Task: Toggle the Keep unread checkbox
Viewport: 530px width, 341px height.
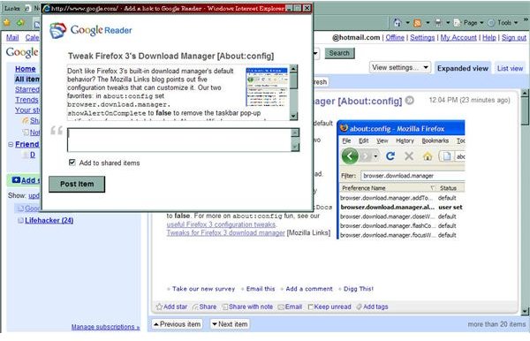Action: coord(311,307)
